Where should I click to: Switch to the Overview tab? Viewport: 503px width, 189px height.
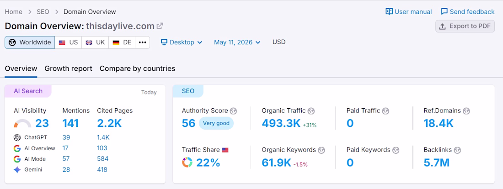[x=21, y=68]
